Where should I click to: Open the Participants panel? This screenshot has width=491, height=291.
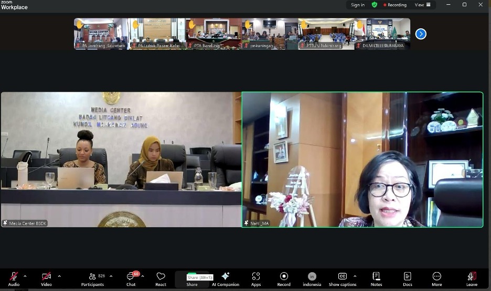(92, 279)
